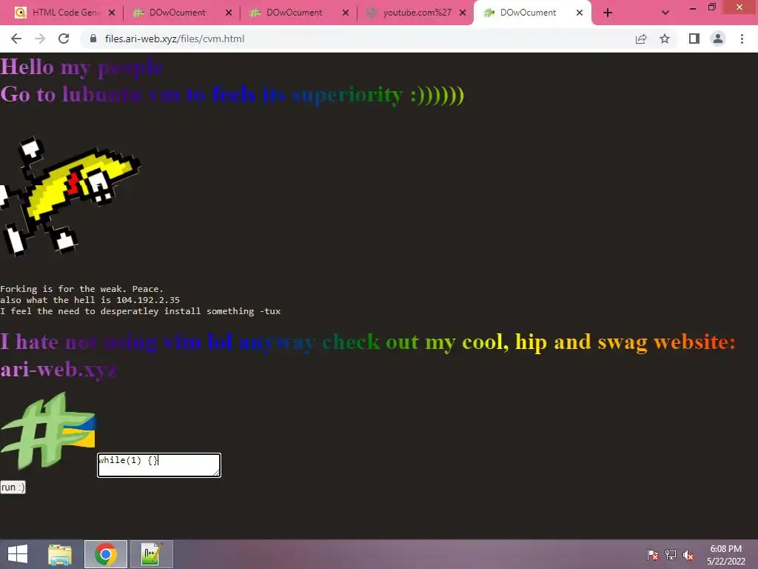This screenshot has height=569, width=758.
Task: Go forward to the next page
Action: coord(40,39)
